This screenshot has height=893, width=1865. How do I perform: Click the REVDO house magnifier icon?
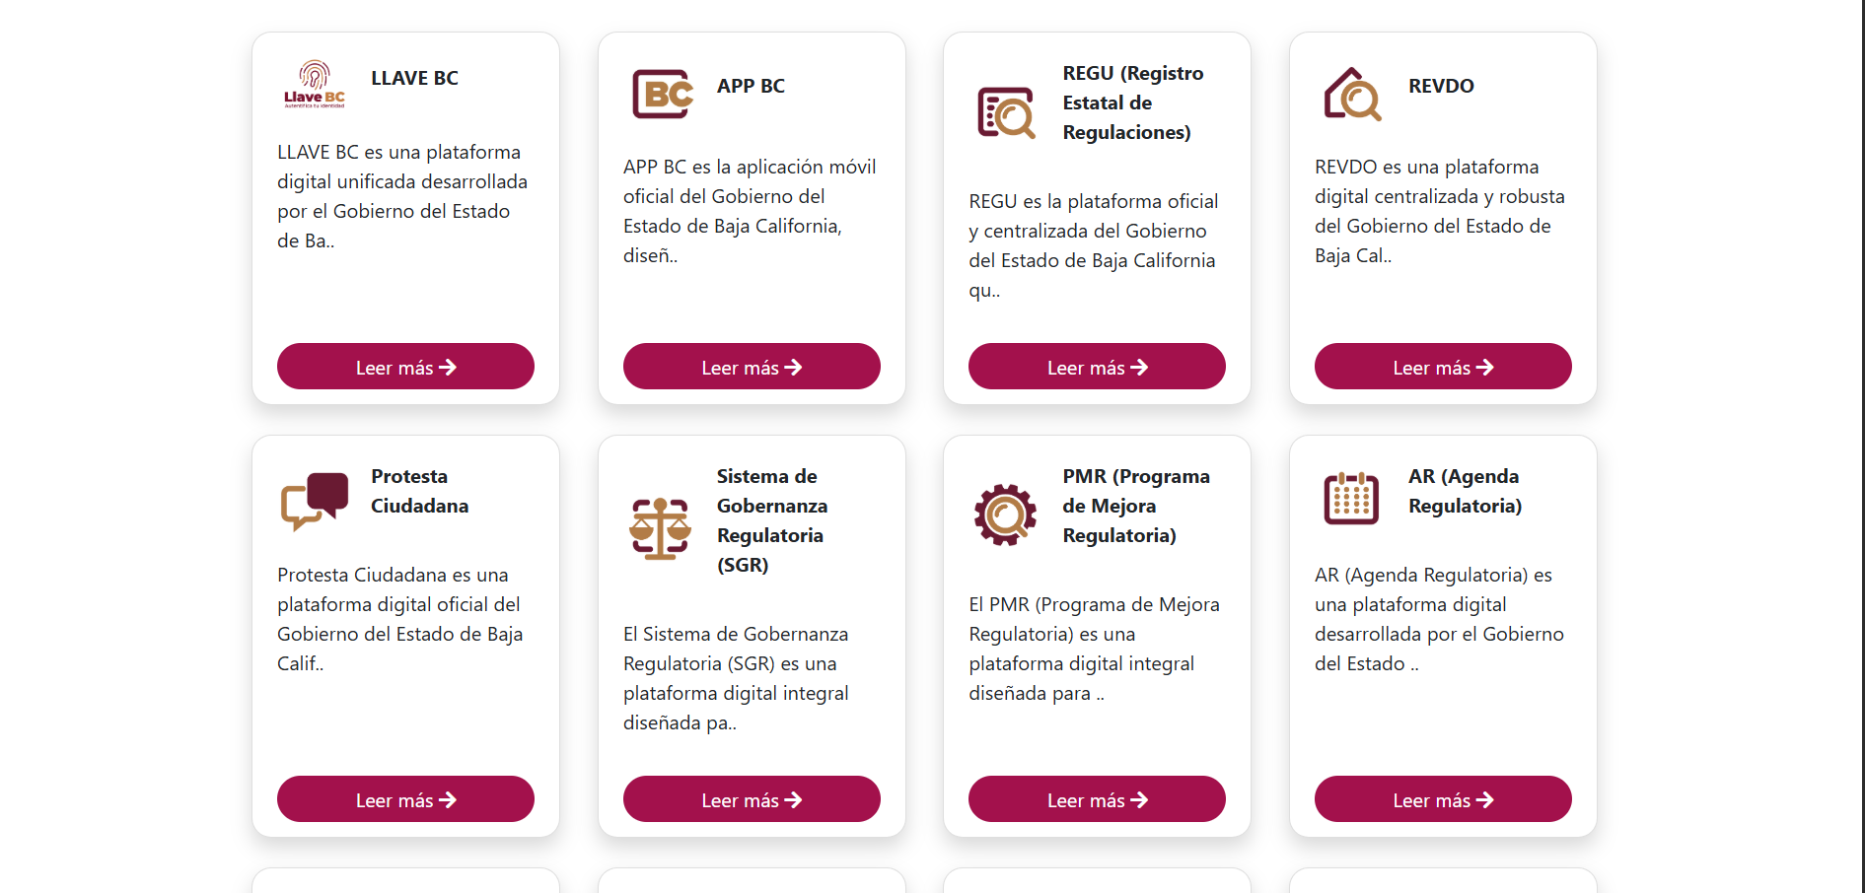[x=1352, y=94]
